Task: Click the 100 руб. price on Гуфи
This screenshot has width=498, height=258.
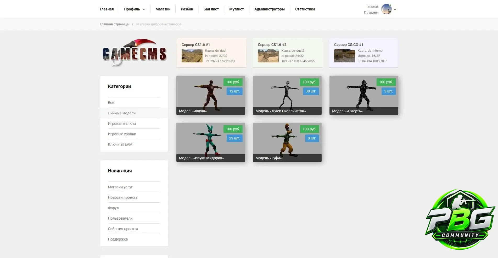Action: (x=309, y=129)
